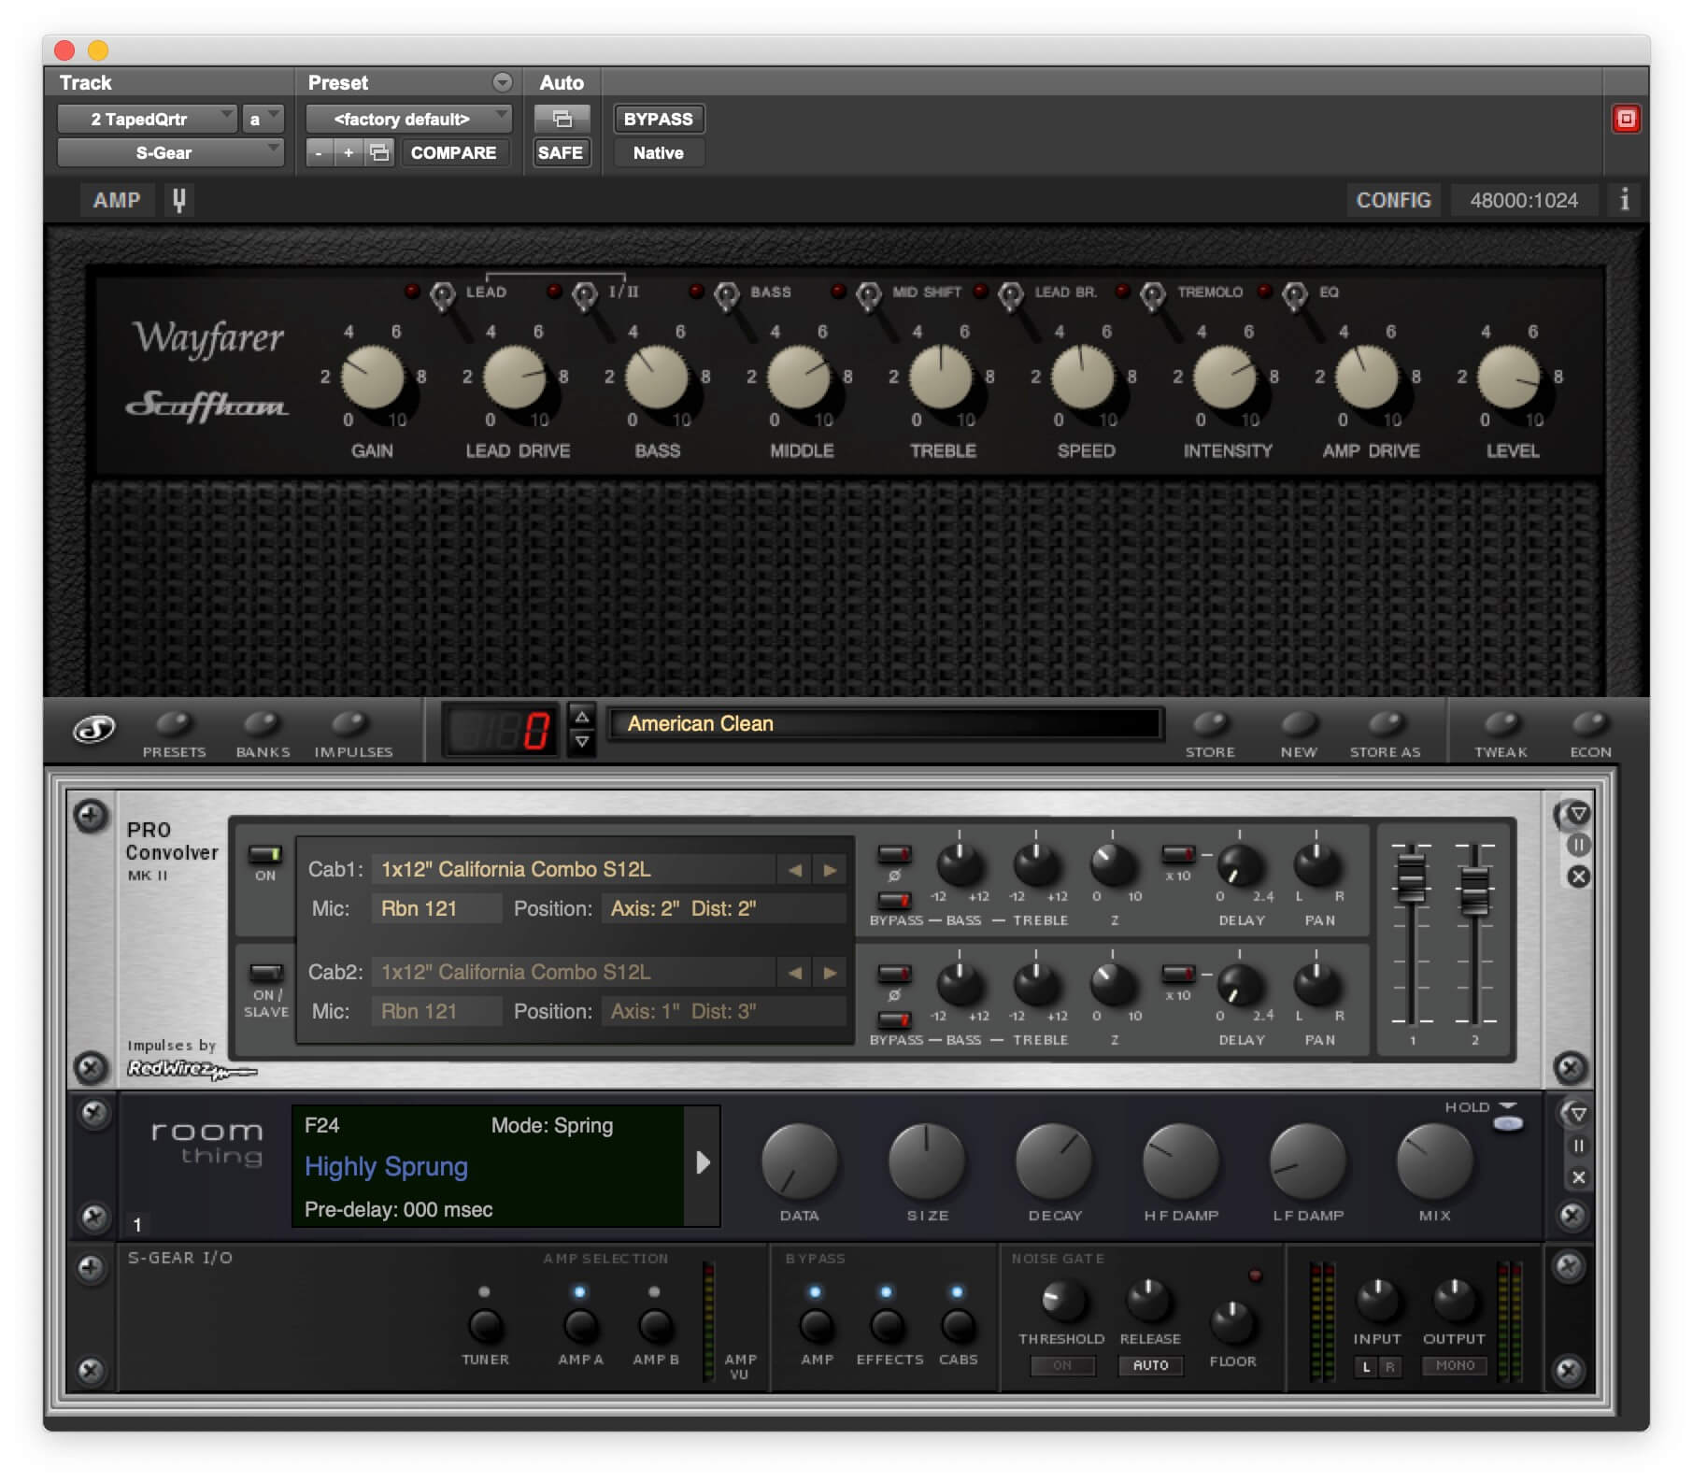The width and height of the screenshot is (1693, 1482).
Task: Open the factory default preset dropdown
Action: (x=409, y=119)
